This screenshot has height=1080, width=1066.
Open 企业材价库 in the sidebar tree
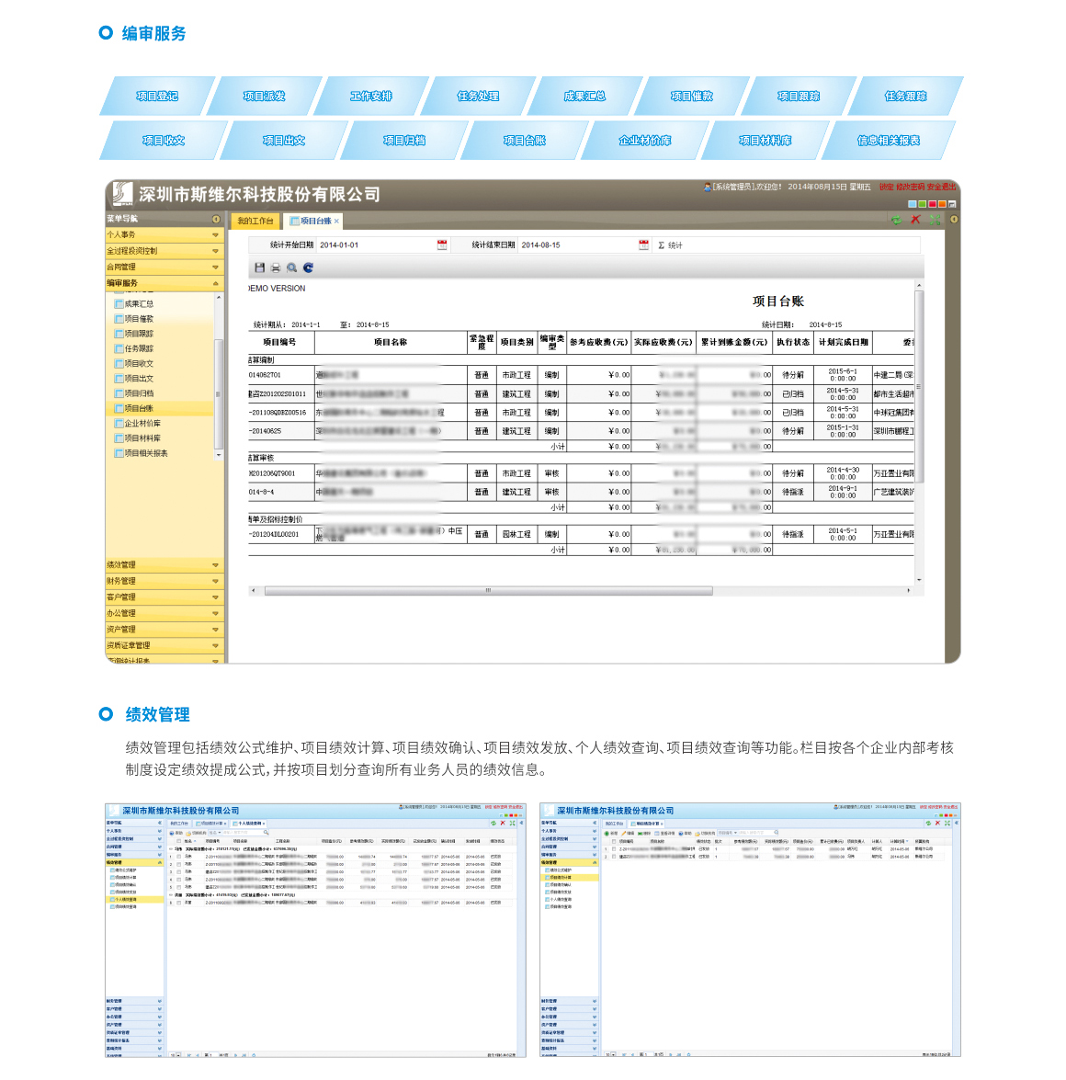click(142, 424)
